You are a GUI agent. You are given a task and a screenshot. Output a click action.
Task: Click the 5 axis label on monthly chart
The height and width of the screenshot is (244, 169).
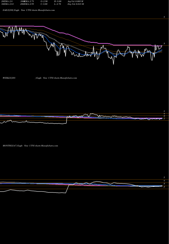pyautogui.click(x=164, y=177)
